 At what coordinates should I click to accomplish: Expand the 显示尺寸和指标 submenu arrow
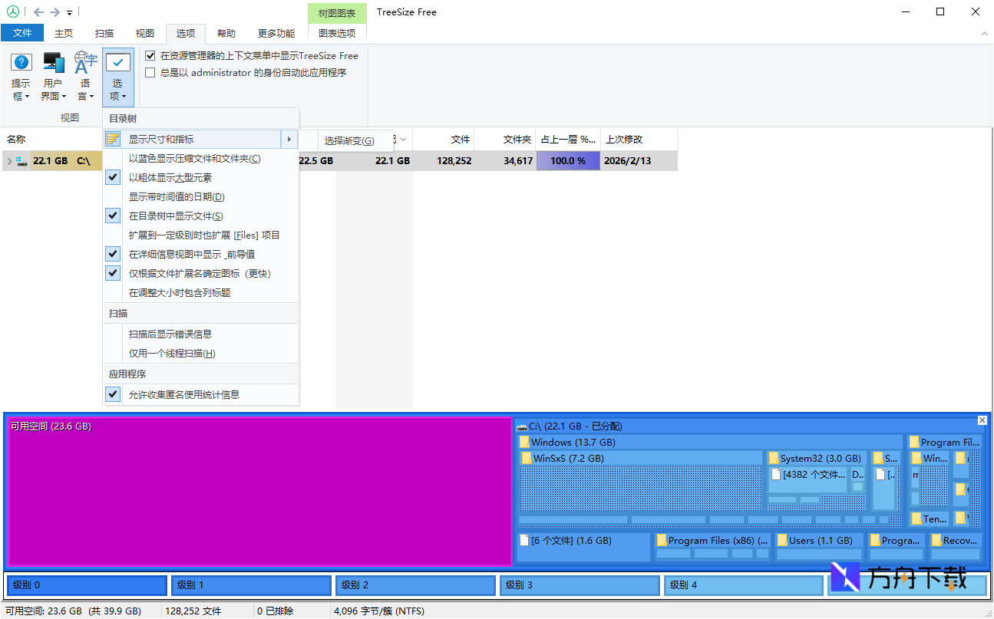tap(289, 139)
